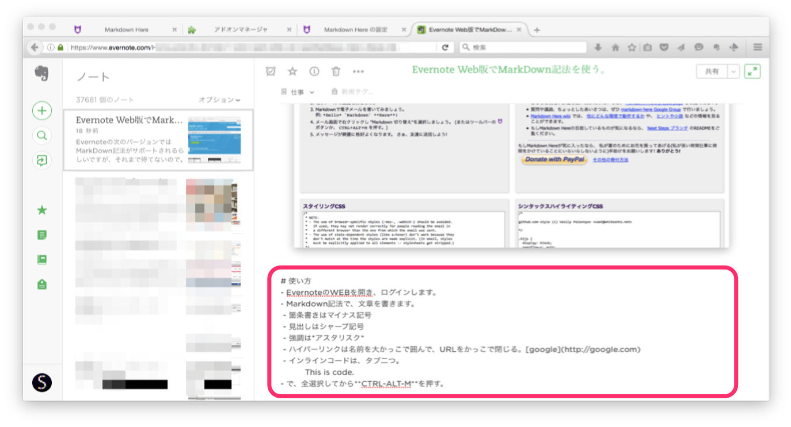Open the Notebooks icon in the sidebar
The image size is (791, 427).
click(x=42, y=260)
